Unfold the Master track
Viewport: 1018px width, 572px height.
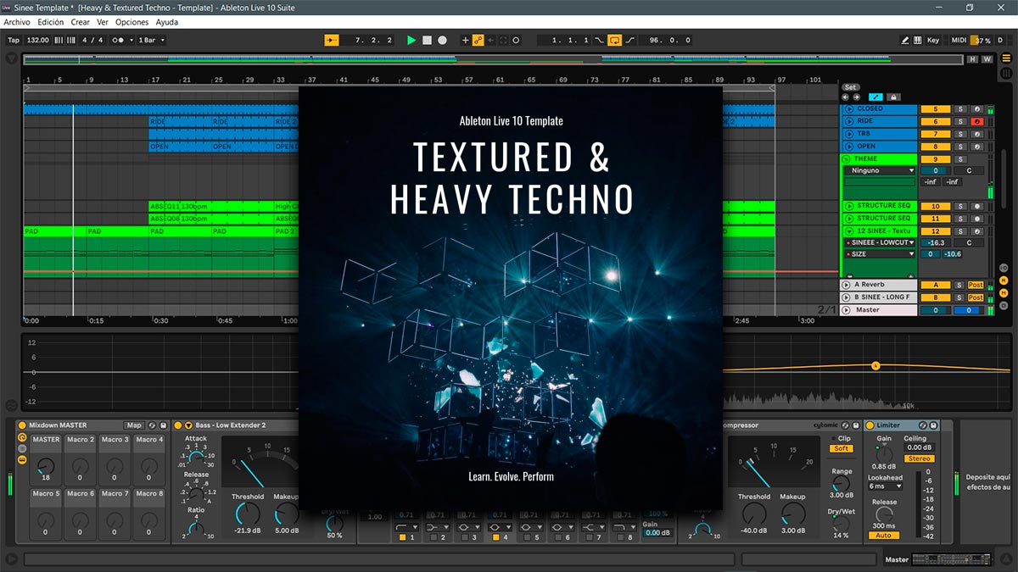tap(846, 309)
